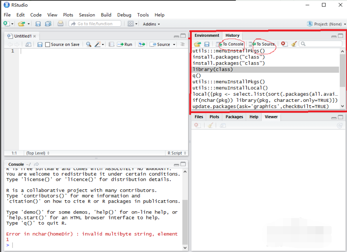Image resolution: width=347 pixels, height=252 pixels.
Task: Switch to the Environment tab
Action: [207, 36]
